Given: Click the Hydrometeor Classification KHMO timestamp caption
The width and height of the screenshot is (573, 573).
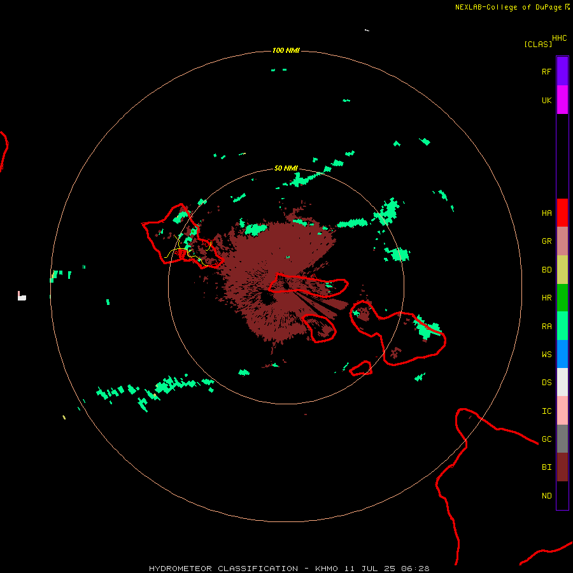Looking at the screenshot, I should (x=289, y=569).
